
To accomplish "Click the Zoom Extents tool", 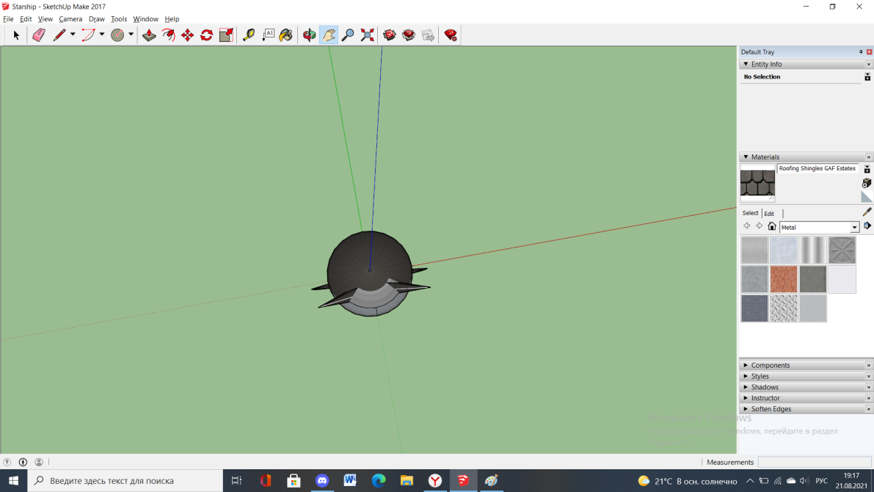I will point(368,35).
